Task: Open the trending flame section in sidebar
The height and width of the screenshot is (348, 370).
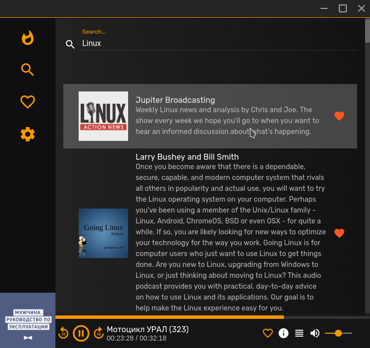Action: pyautogui.click(x=28, y=37)
